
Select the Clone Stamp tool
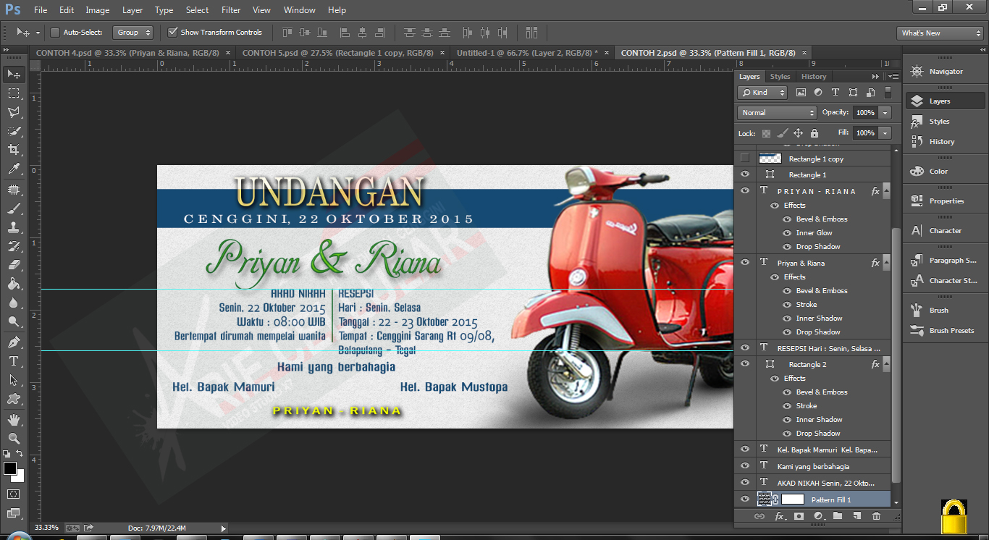pos(14,227)
